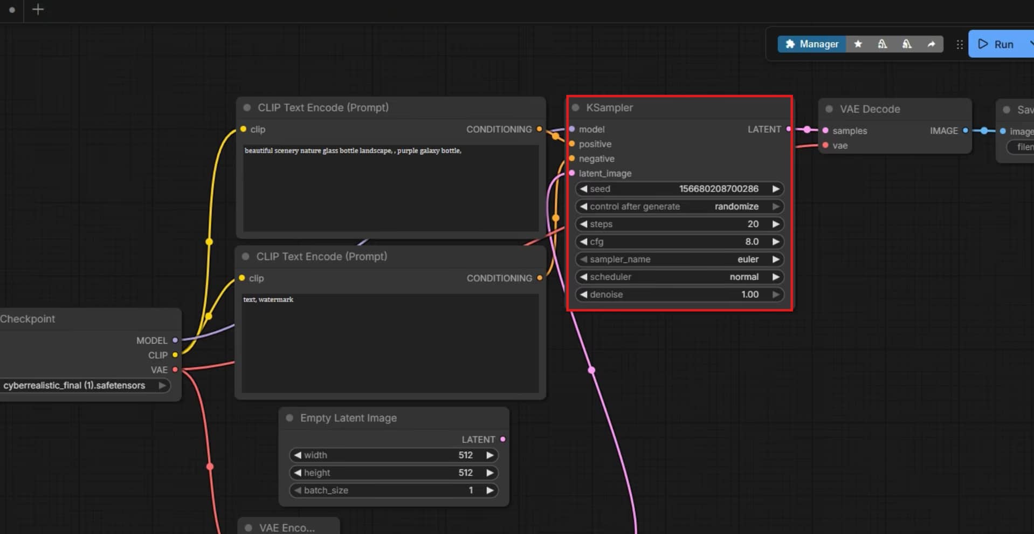This screenshot has width=1034, height=534.
Task: Click the first model-unload icon beside the star
Action: [882, 44]
